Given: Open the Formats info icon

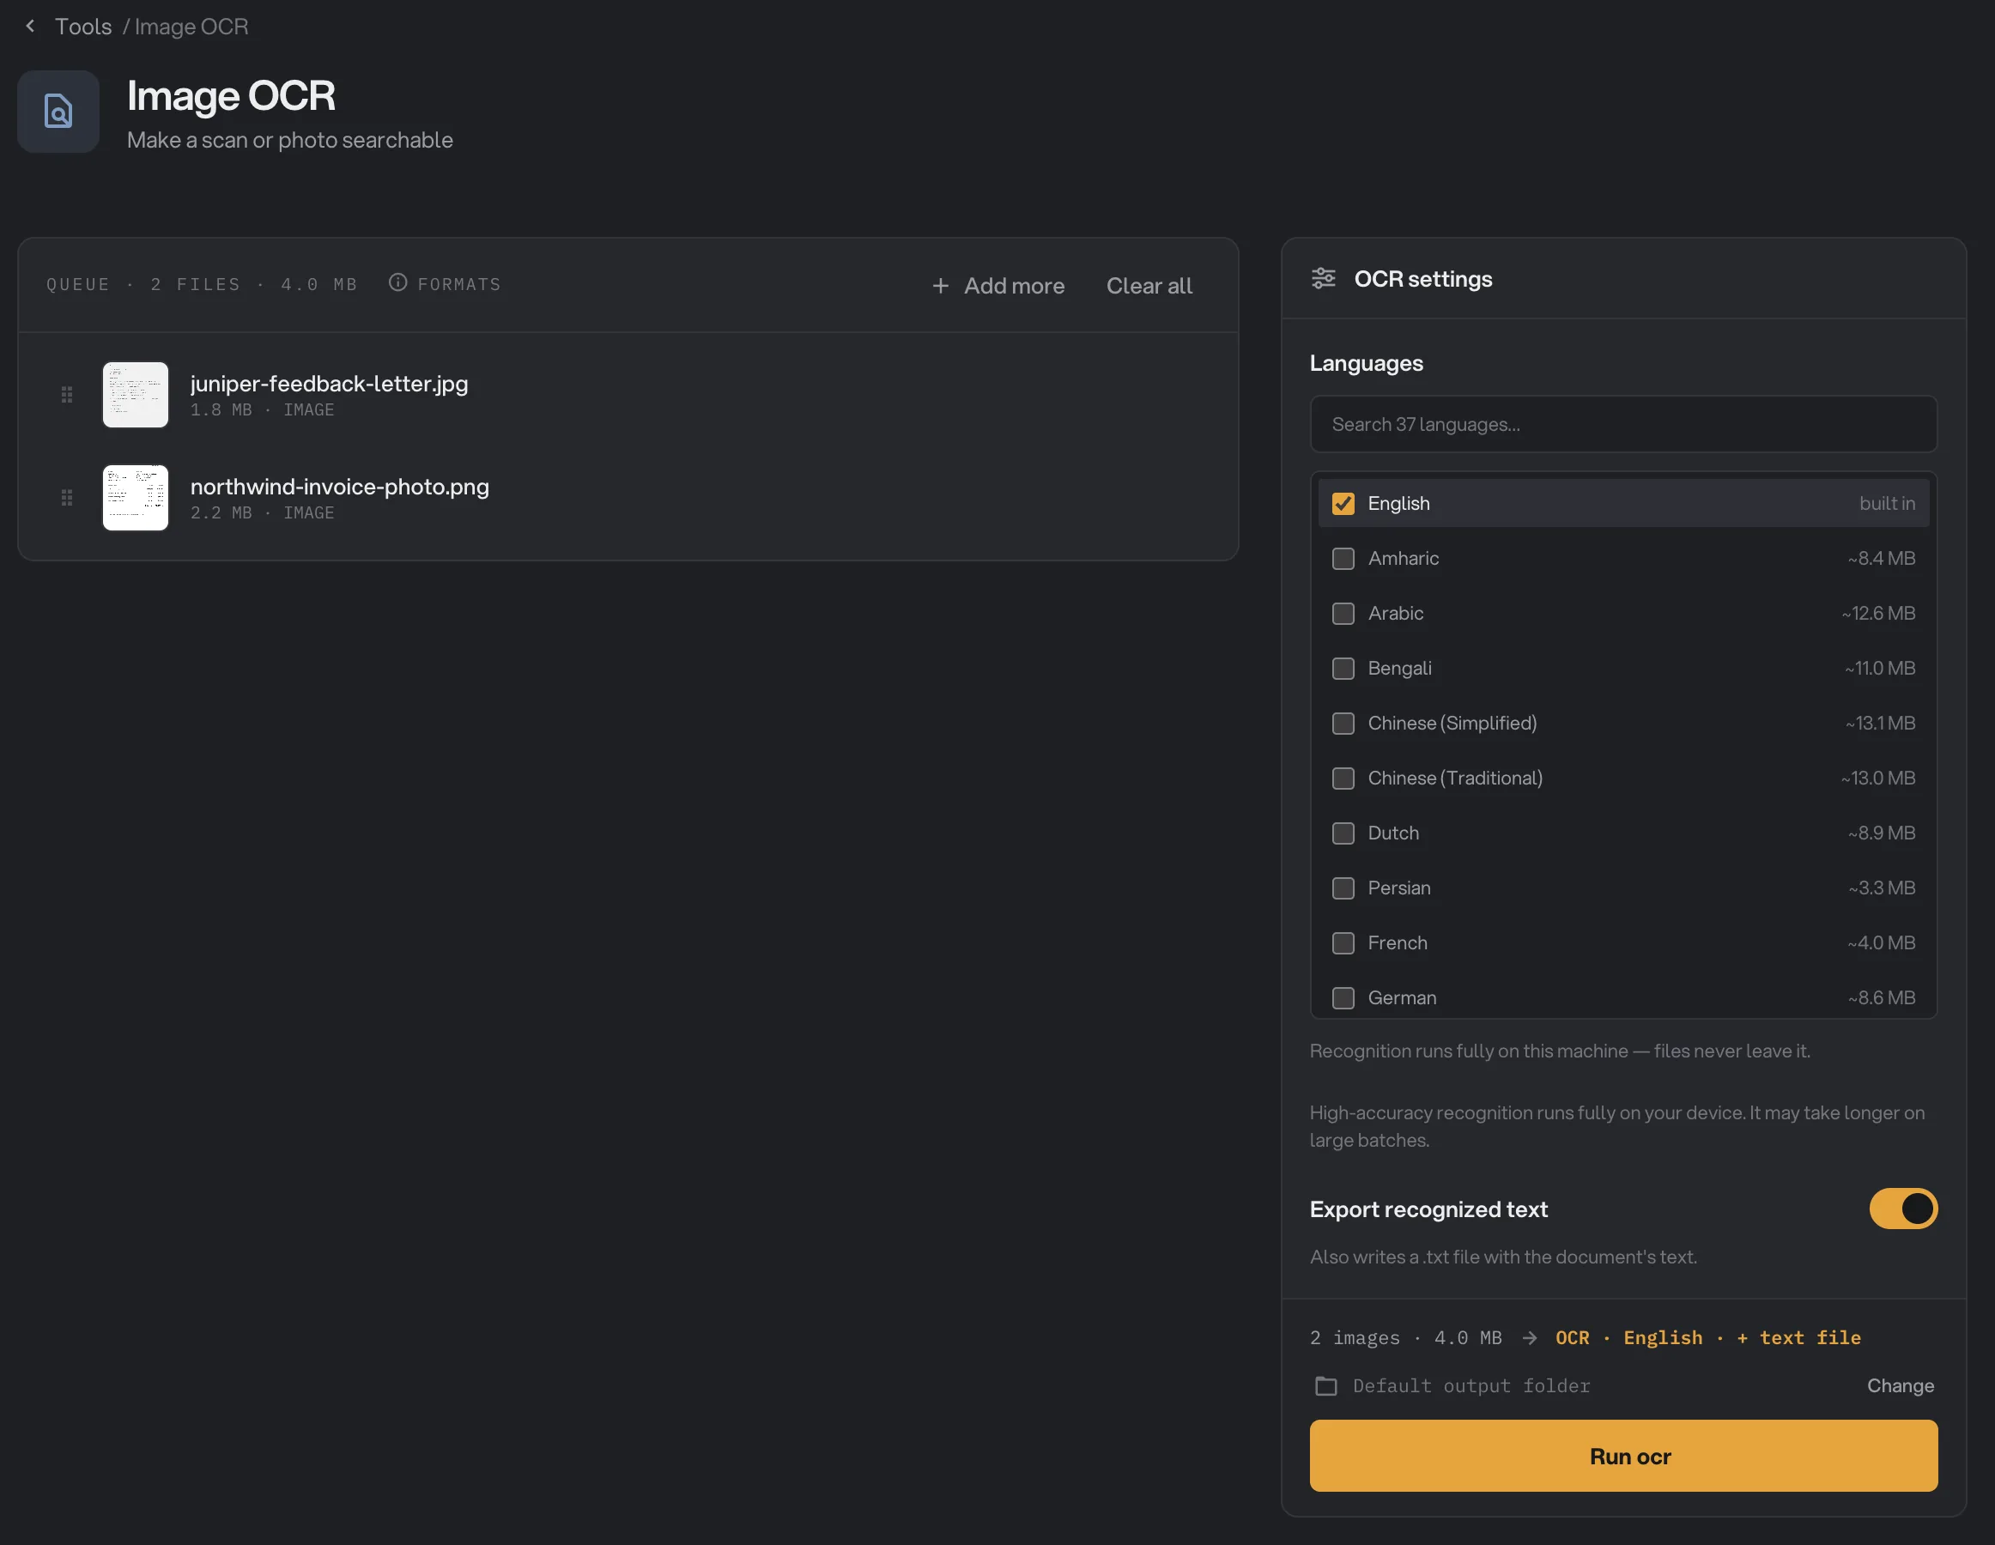Looking at the screenshot, I should pyautogui.click(x=397, y=283).
